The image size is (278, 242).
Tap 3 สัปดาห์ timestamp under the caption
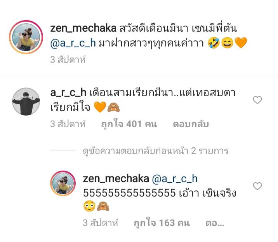[68, 60]
